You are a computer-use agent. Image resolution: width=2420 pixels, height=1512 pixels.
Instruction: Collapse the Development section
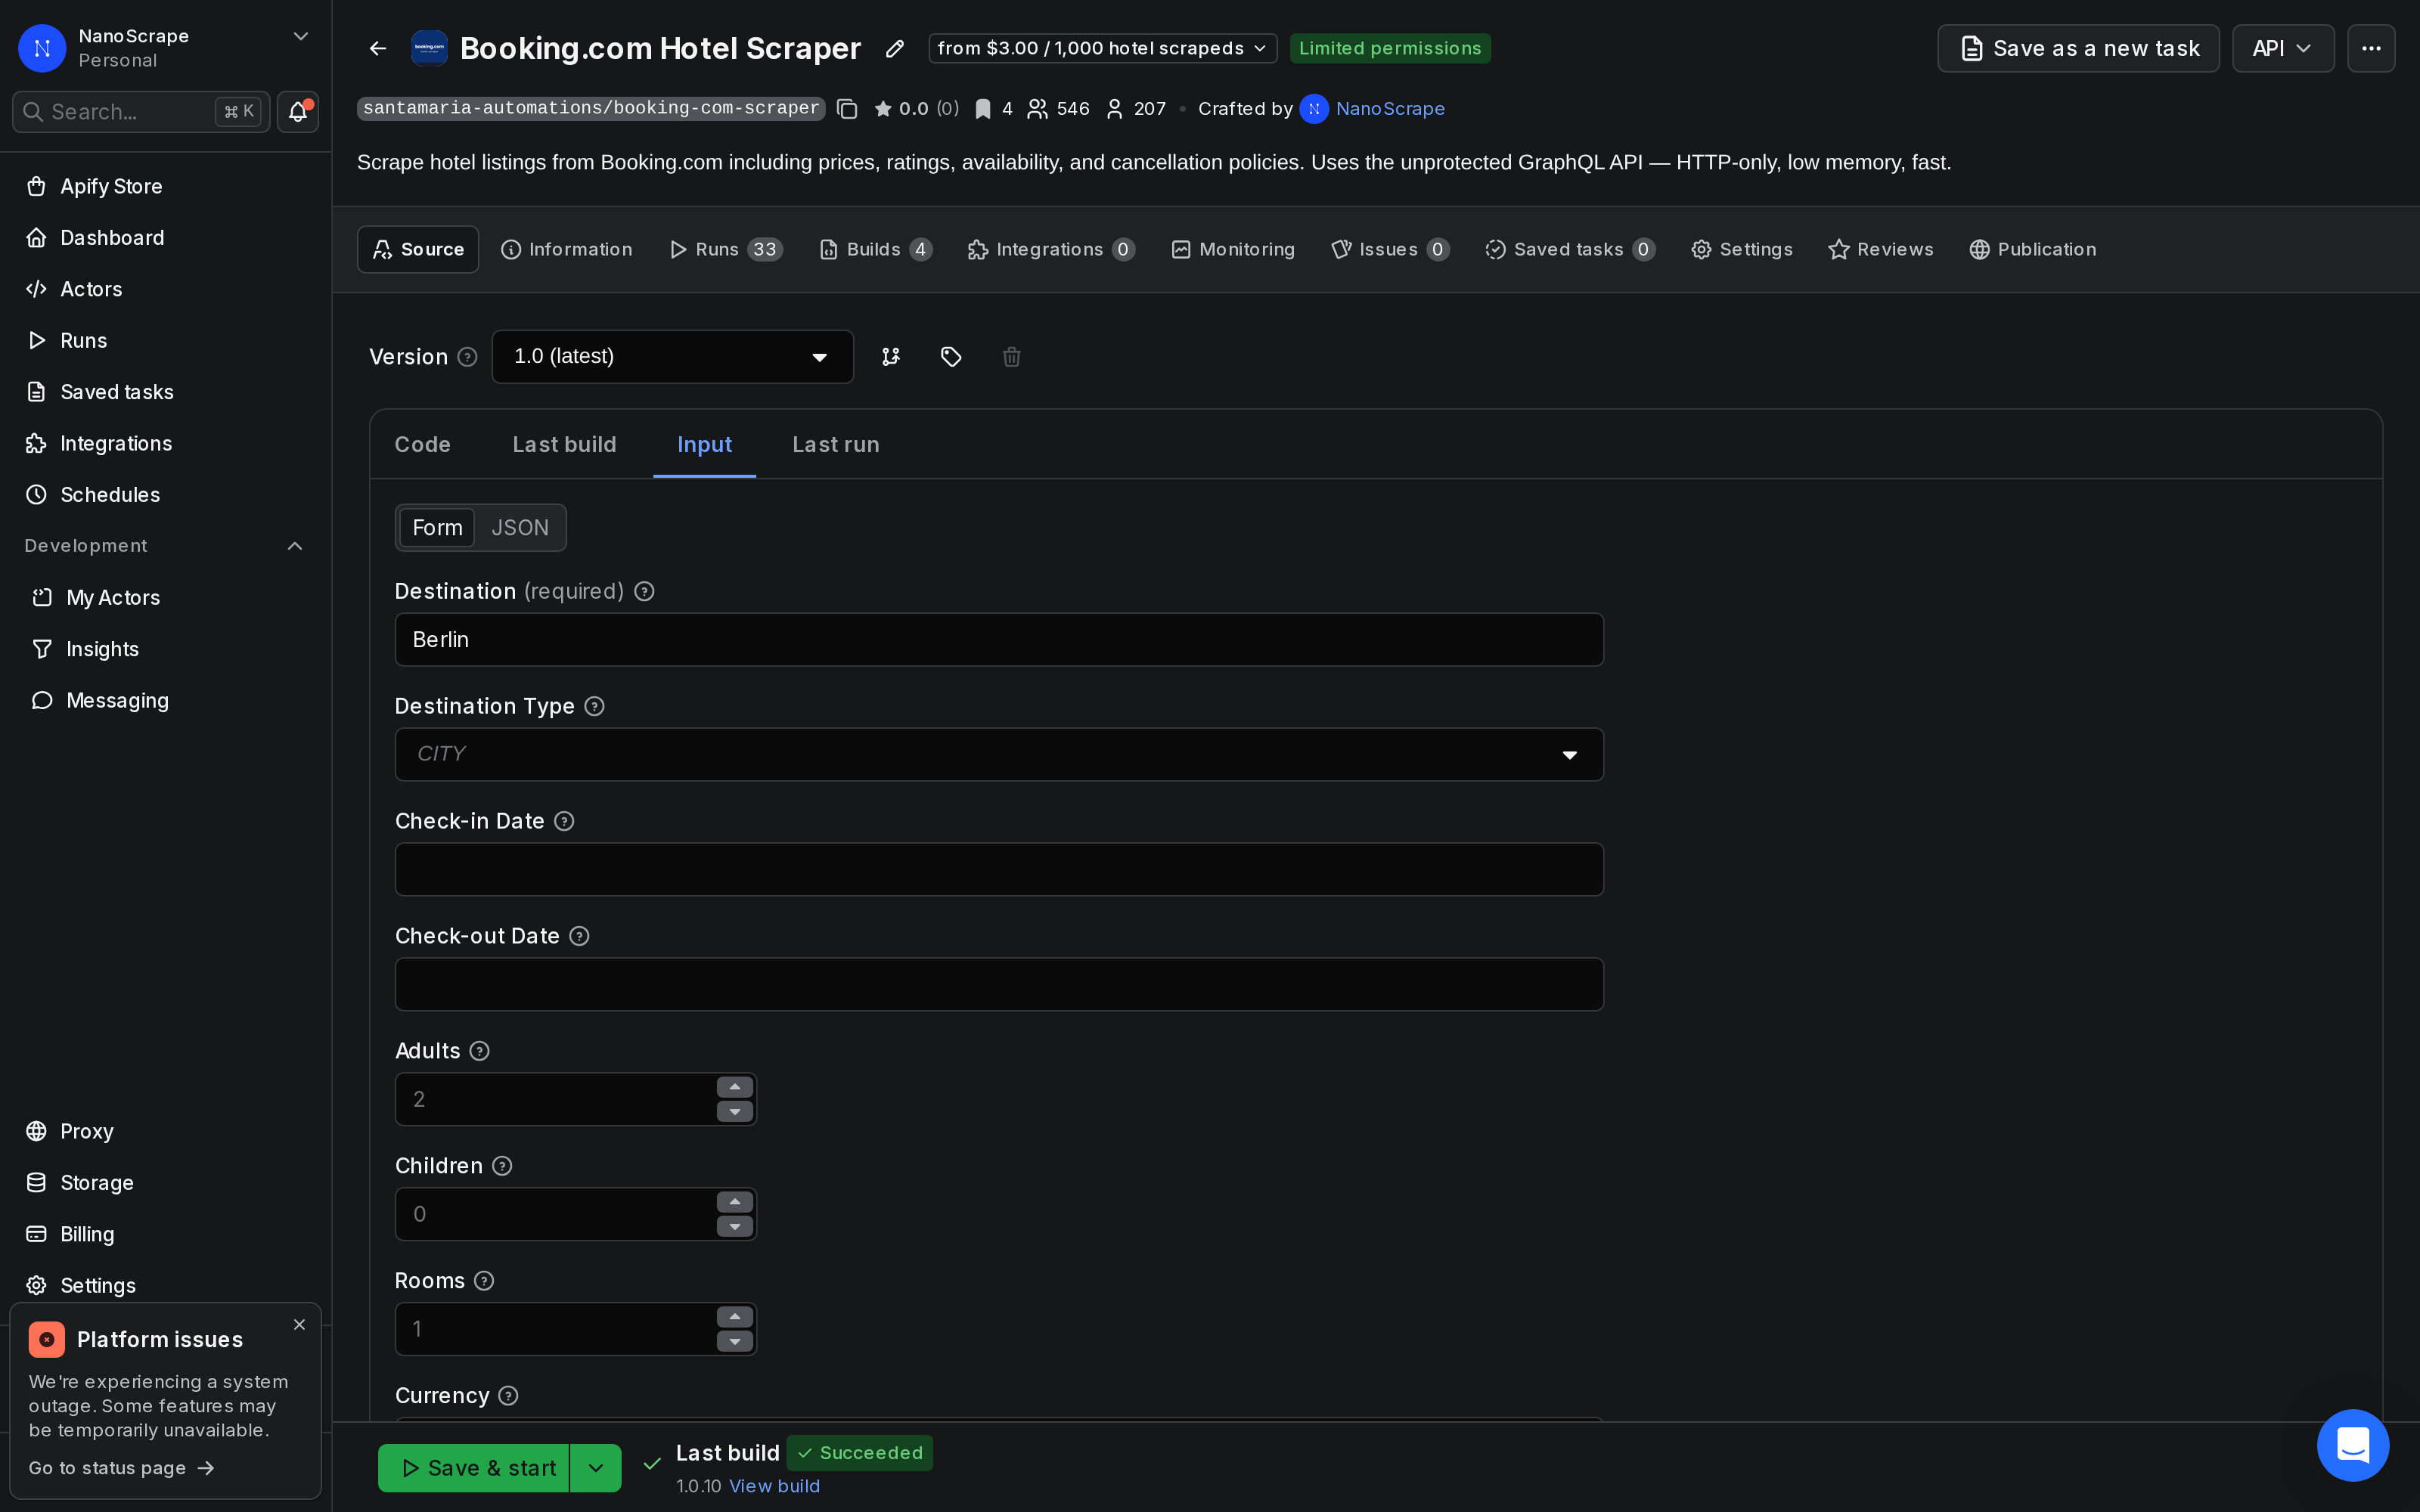coord(295,546)
